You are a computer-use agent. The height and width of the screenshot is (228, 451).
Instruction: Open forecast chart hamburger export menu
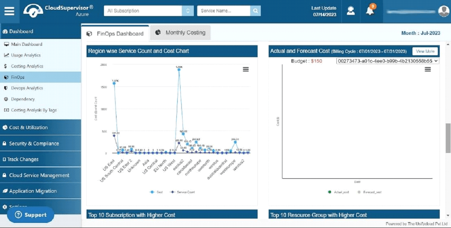(428, 70)
